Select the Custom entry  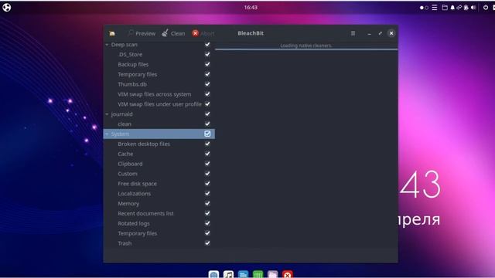[128, 174]
